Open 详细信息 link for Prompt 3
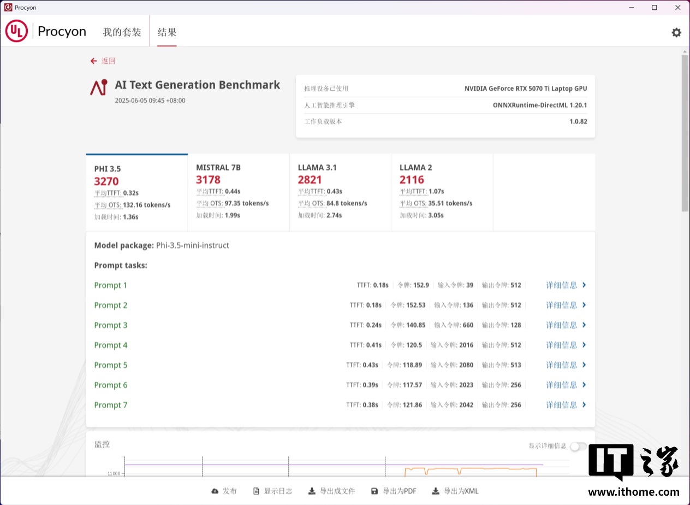The image size is (690, 505). tap(561, 325)
